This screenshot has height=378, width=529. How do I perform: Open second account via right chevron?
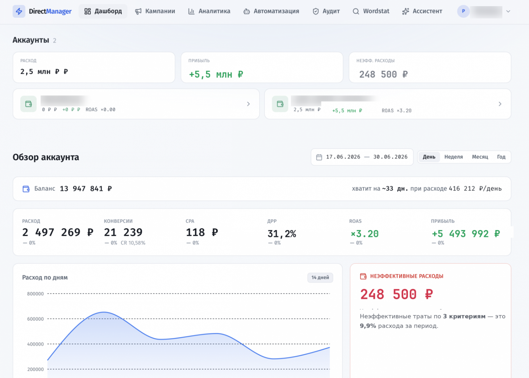(x=500, y=104)
